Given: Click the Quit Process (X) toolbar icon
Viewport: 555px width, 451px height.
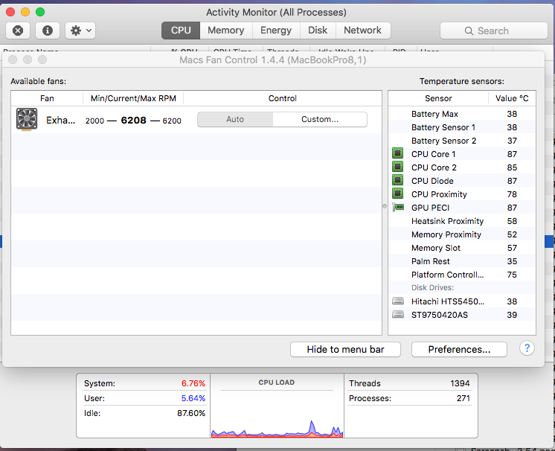Looking at the screenshot, I should pos(18,31).
